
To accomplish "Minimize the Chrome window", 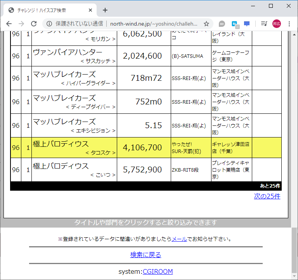I will coord(253,6).
